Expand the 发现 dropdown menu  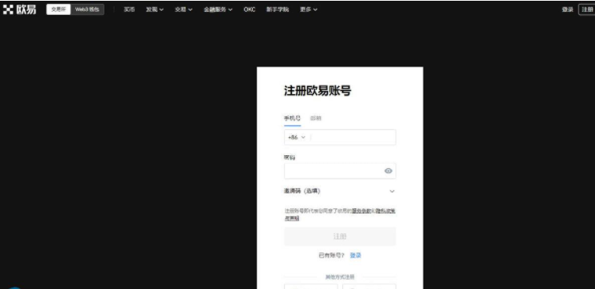point(155,9)
